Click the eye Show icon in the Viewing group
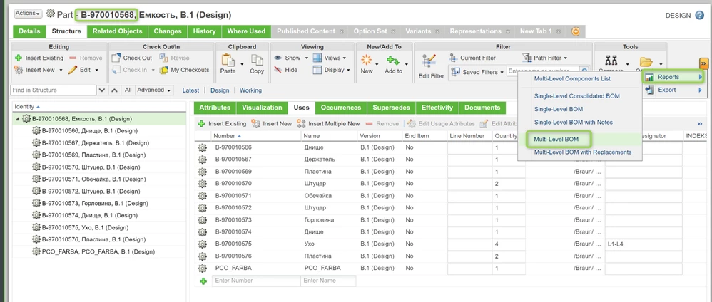Screen dimensions: 712x302 (x=278, y=58)
